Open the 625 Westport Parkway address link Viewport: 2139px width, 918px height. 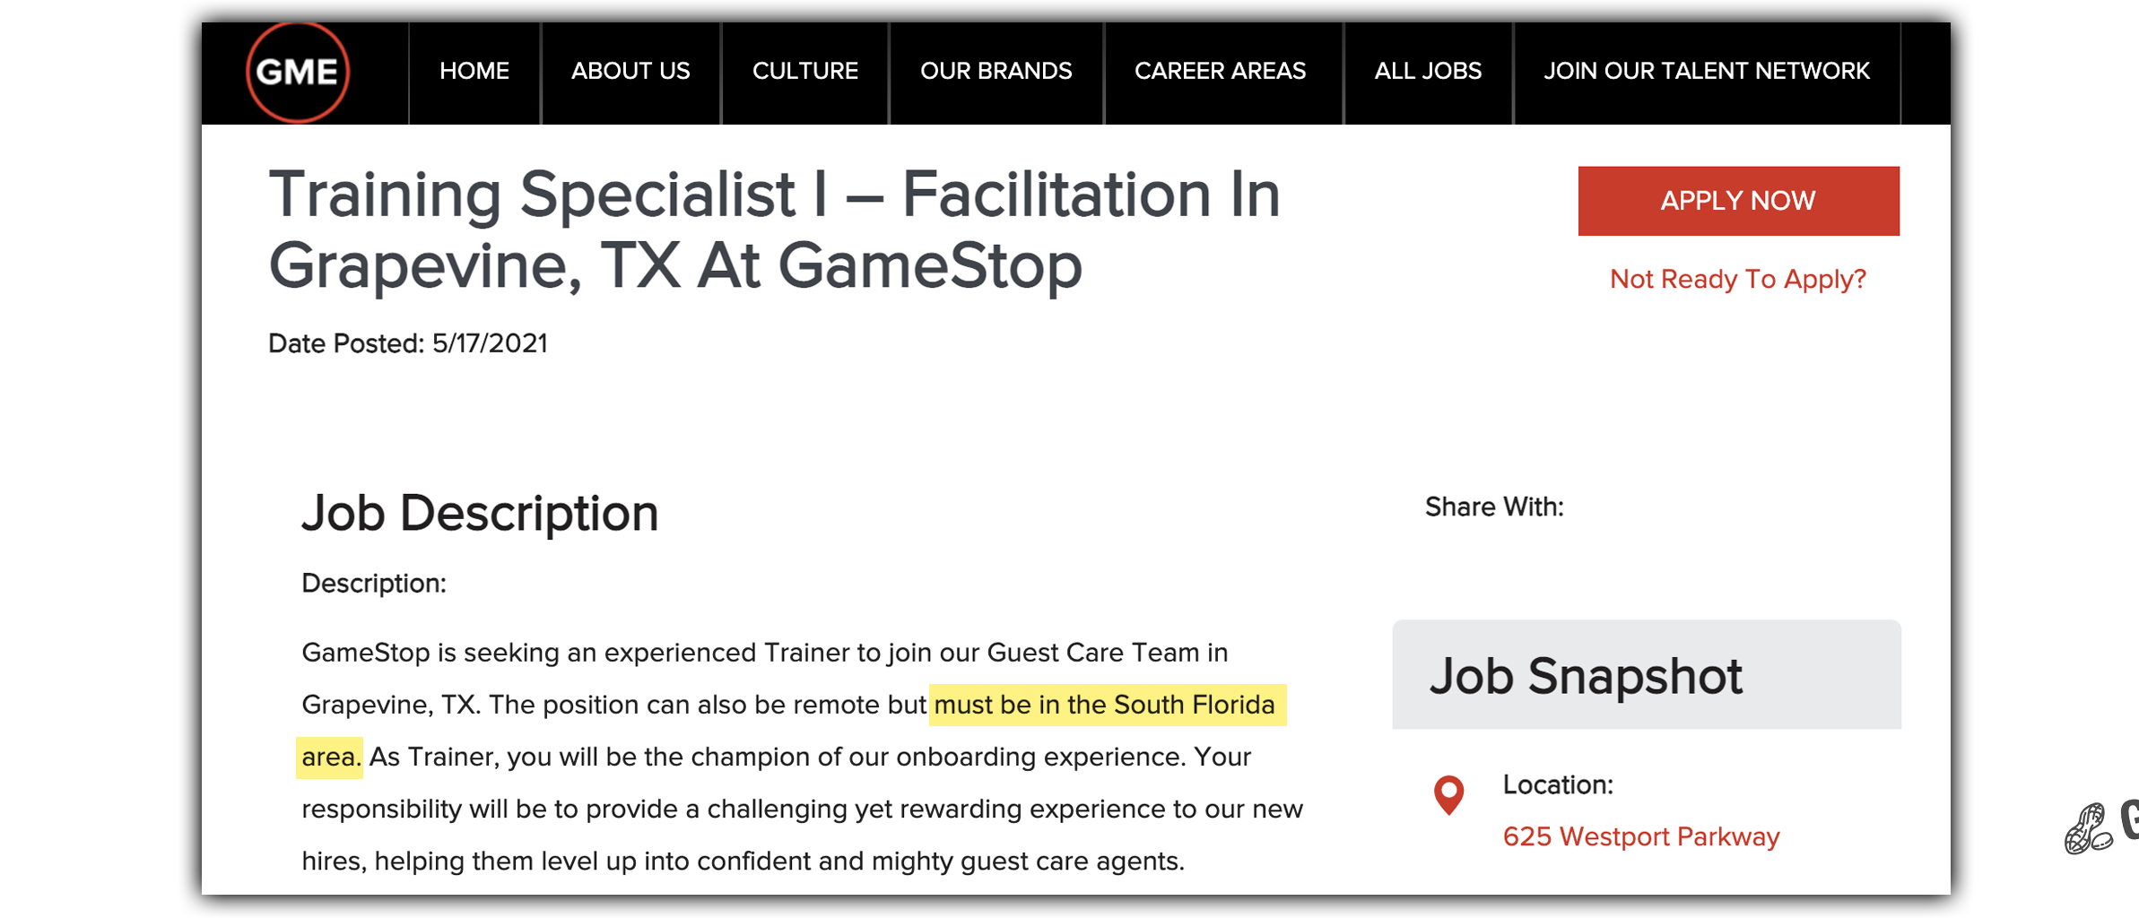point(1641,836)
